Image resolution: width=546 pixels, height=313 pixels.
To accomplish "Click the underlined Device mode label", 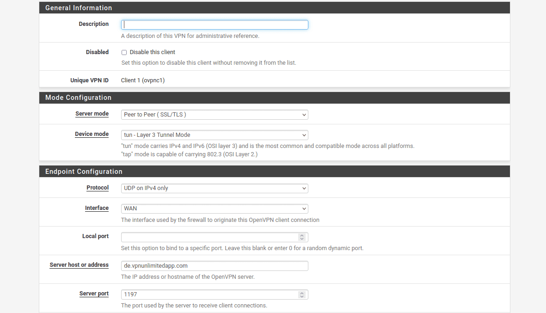I will (x=92, y=134).
